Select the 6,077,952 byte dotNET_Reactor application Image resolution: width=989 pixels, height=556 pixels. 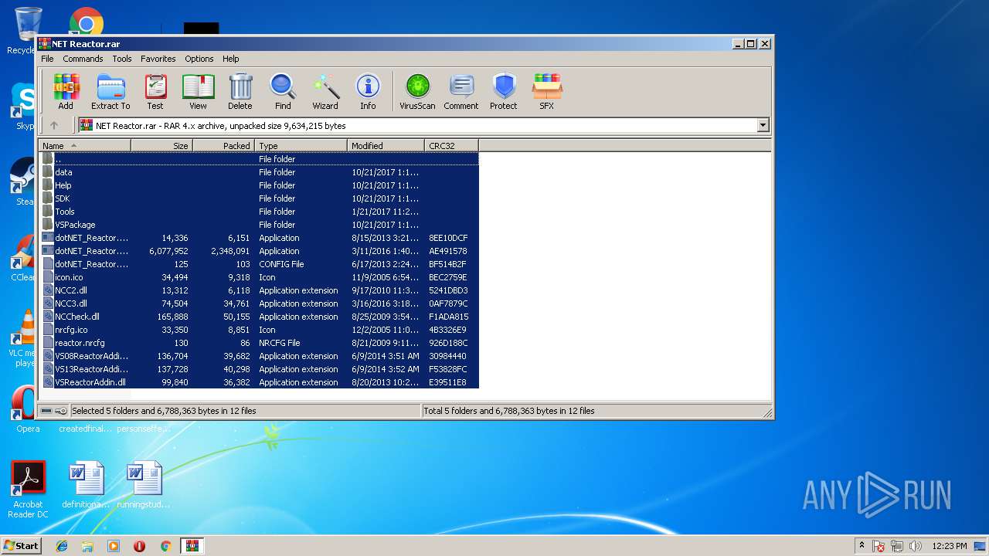pos(259,251)
